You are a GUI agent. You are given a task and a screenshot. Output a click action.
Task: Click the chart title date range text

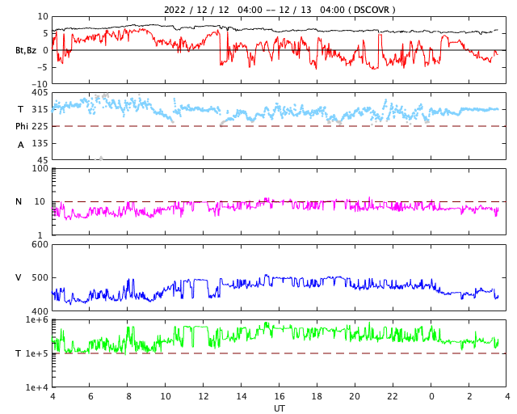pos(280,10)
